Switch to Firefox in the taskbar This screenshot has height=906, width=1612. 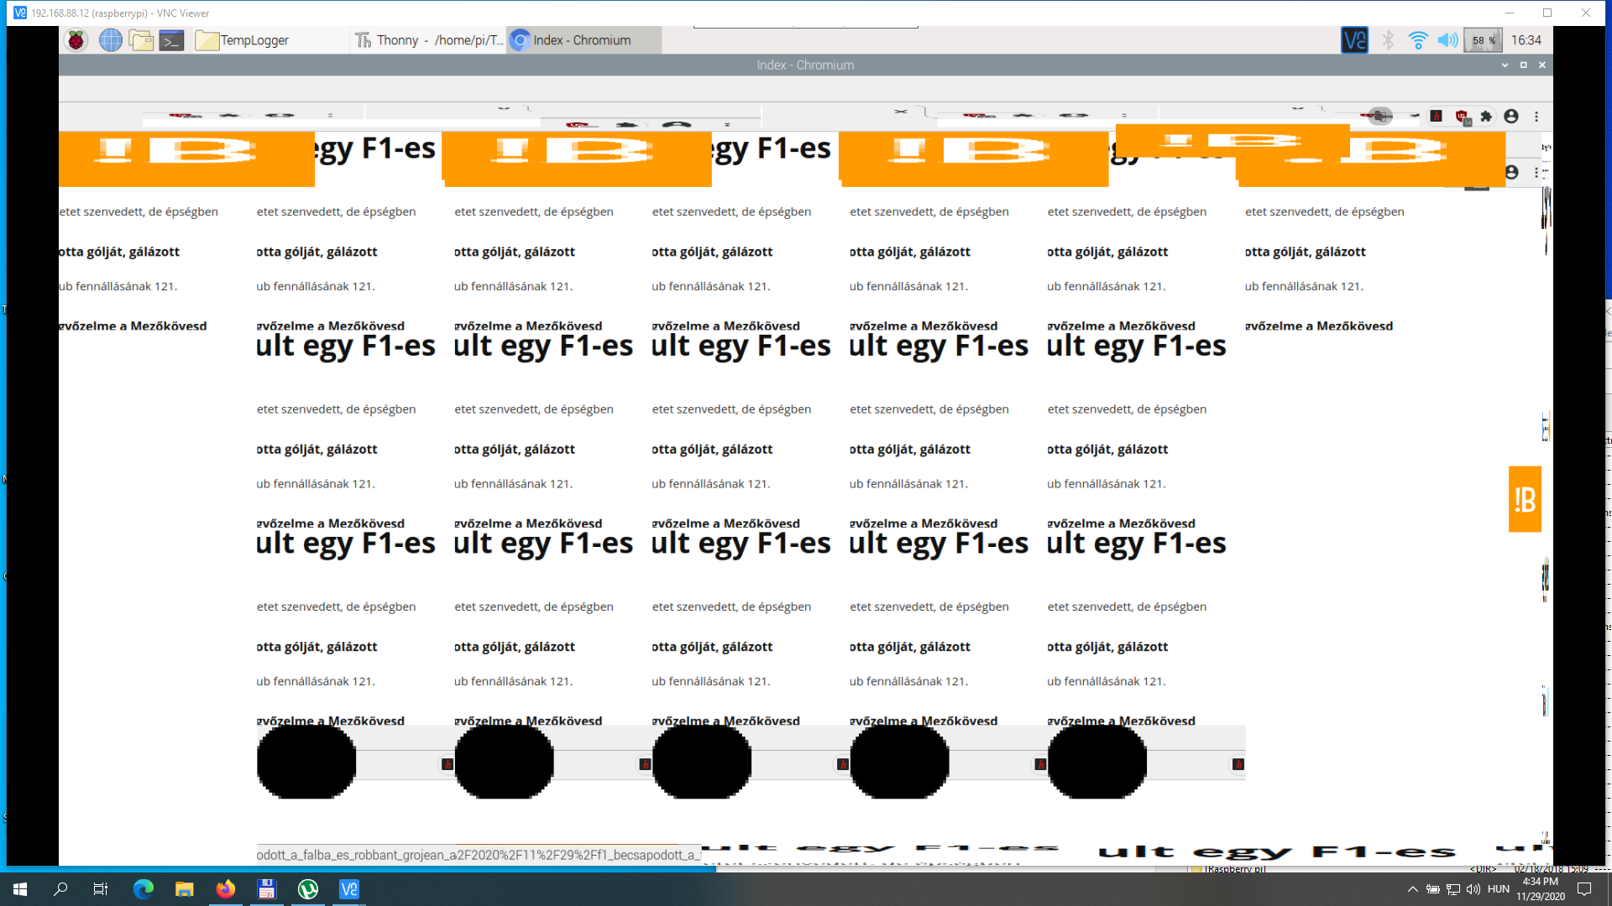[226, 889]
